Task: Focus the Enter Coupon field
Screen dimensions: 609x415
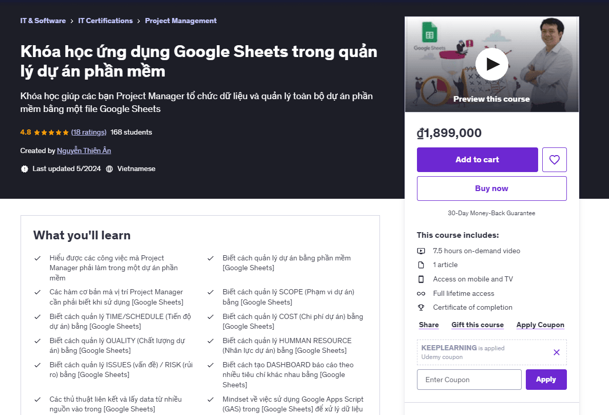Action: [469, 380]
